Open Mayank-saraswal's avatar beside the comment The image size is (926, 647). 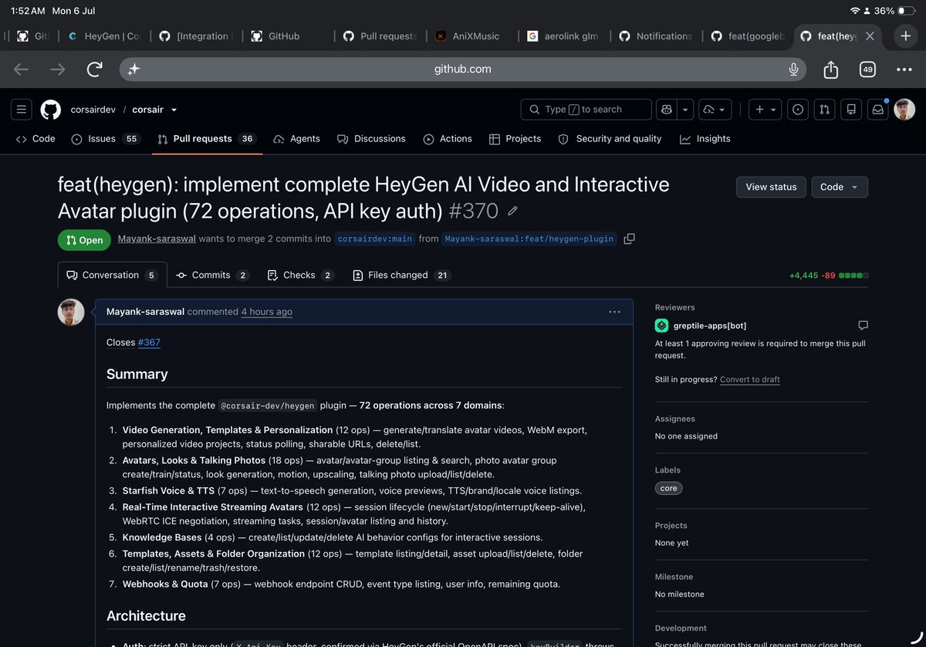pyautogui.click(x=71, y=312)
